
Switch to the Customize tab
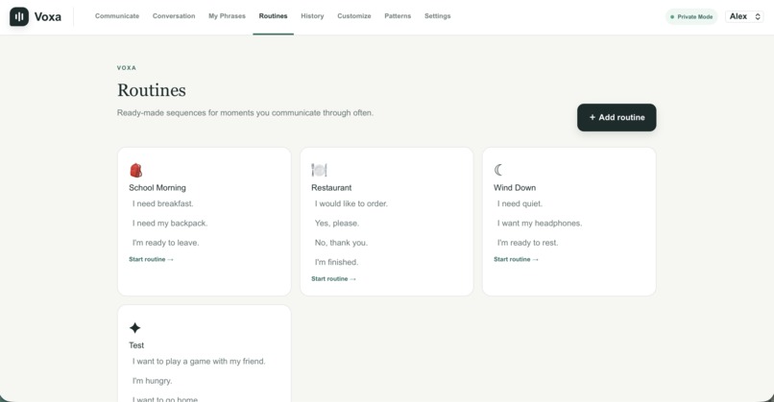pyautogui.click(x=354, y=16)
